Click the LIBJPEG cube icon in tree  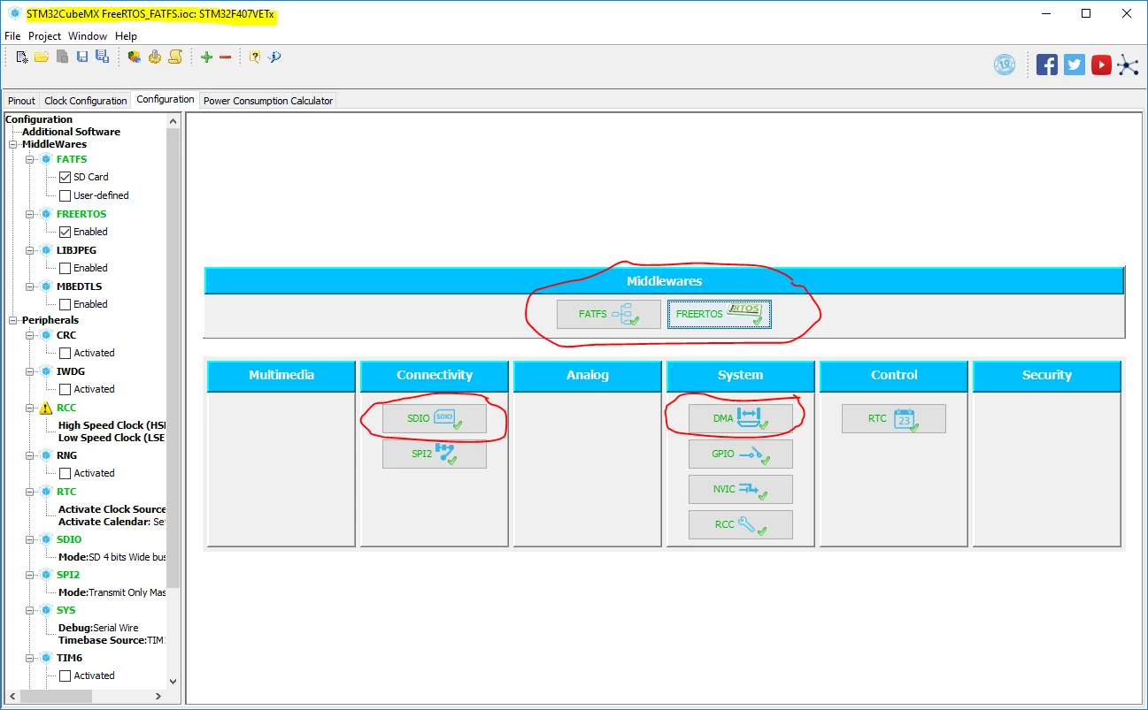46,250
